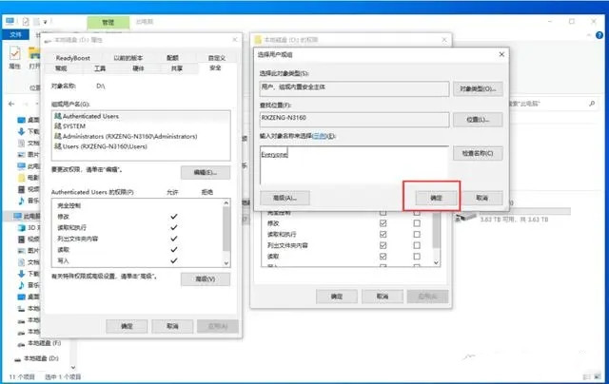Click 确定 in the drive Properties dialog
This screenshot has height=384, width=609.
click(x=127, y=326)
